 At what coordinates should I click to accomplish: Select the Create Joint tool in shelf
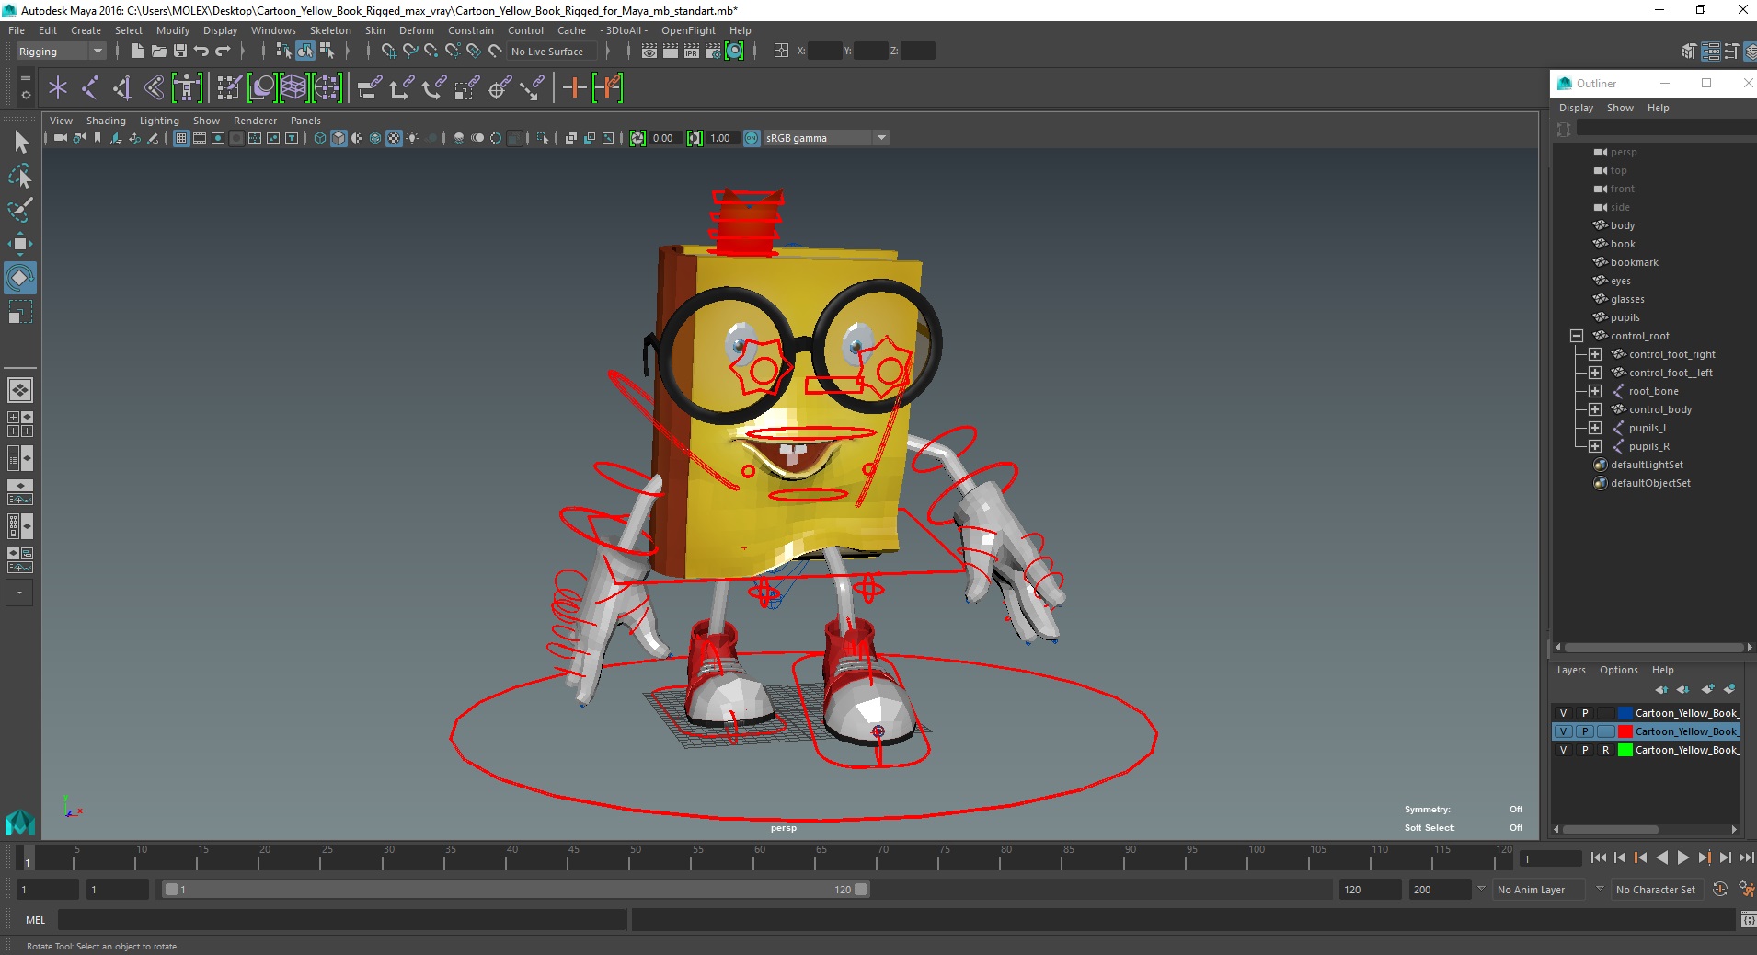(89, 87)
